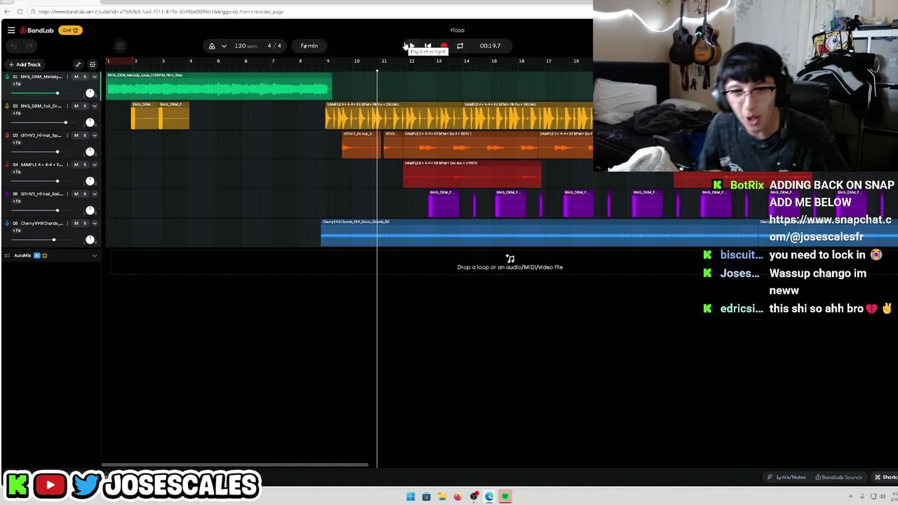Select the track 04 SAMPLE 4 instrument icon
This screenshot has width=898, height=505.
click(6, 165)
